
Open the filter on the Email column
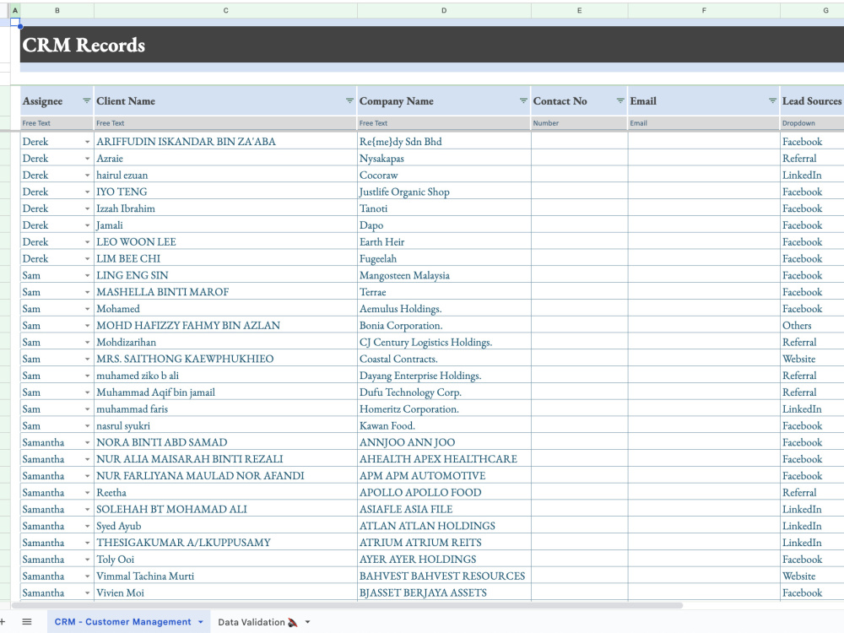coord(771,100)
